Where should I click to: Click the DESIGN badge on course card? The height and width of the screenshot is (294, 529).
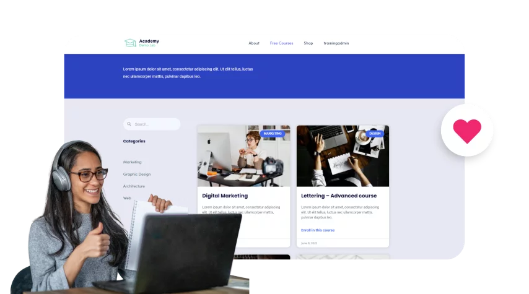375,134
